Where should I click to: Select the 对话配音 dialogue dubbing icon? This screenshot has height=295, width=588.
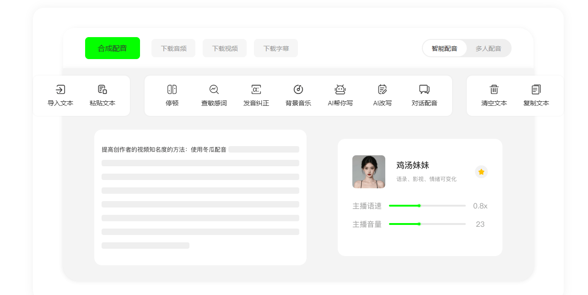[424, 89]
